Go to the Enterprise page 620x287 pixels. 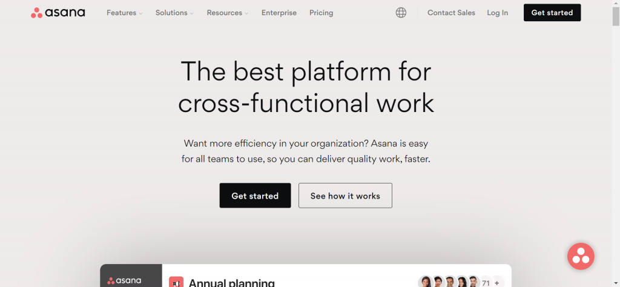[x=279, y=13]
